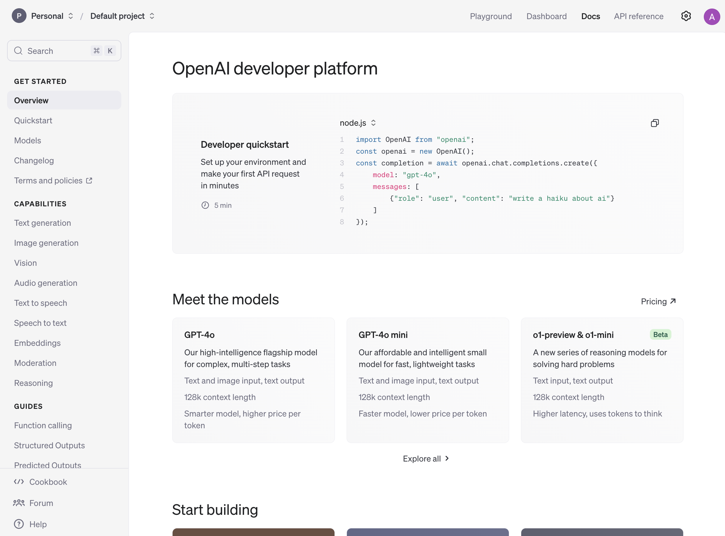Image resolution: width=725 pixels, height=536 pixels.
Task: Go to the Dashboard tab
Action: 547,16
